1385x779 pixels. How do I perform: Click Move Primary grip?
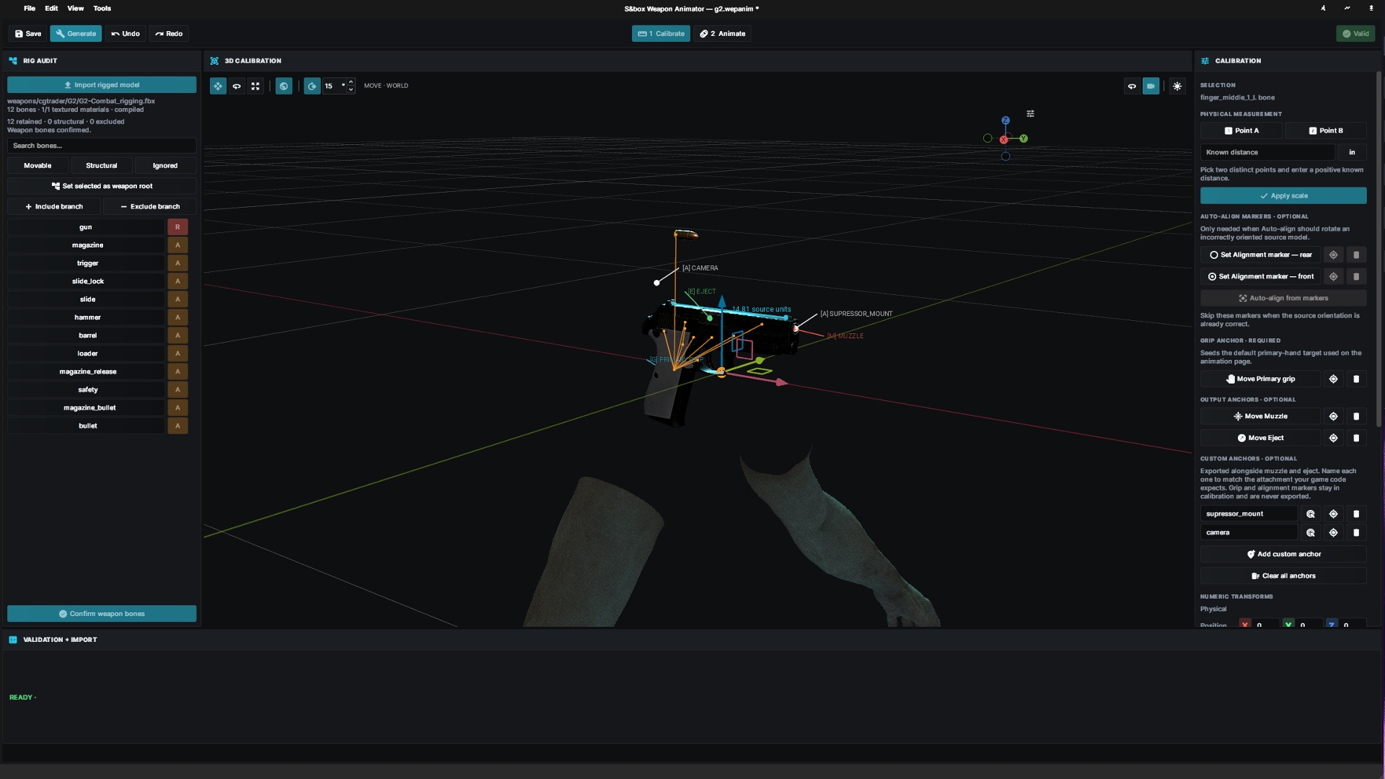click(x=1260, y=379)
